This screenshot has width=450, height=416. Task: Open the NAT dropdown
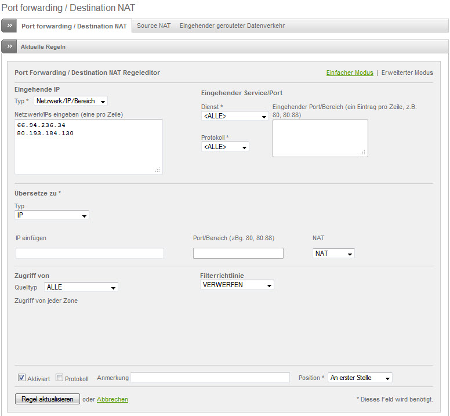(x=333, y=254)
